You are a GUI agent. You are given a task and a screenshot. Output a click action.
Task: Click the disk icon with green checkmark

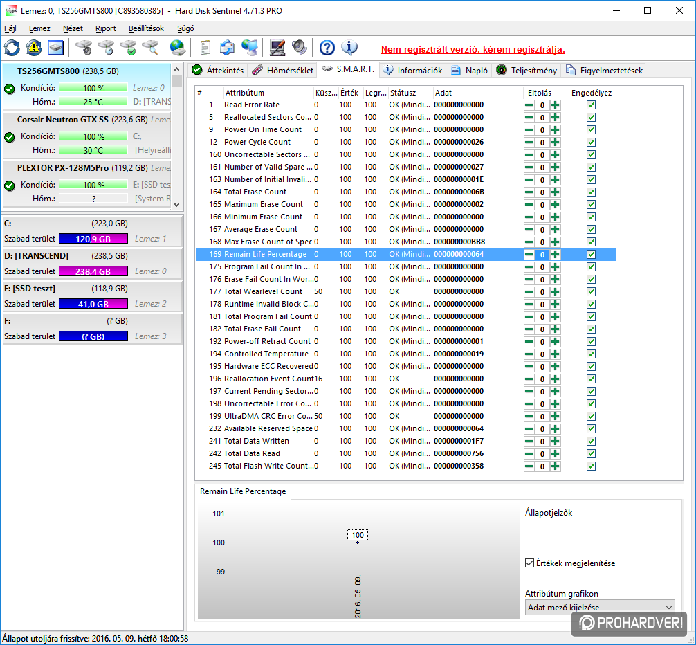click(x=128, y=48)
